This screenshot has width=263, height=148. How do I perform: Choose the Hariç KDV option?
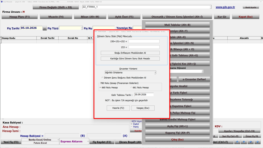coord(131,127)
